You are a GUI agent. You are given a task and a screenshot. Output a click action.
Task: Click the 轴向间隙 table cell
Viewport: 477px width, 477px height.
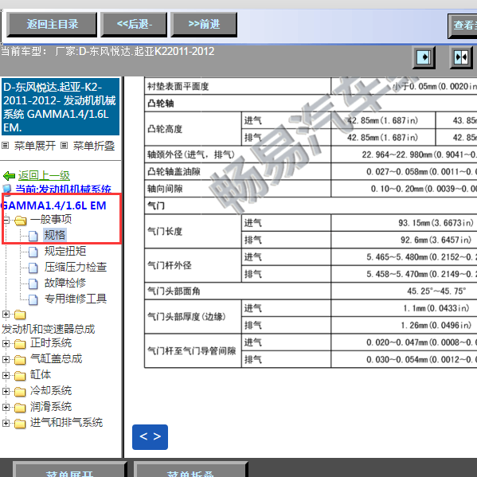237,189
